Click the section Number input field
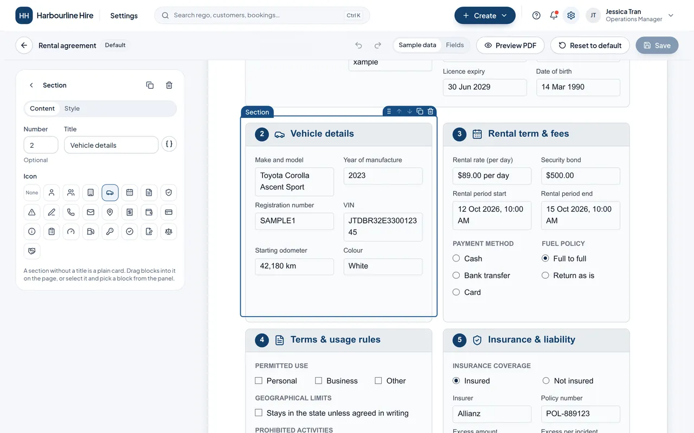Image resolution: width=694 pixels, height=433 pixels. tap(41, 145)
